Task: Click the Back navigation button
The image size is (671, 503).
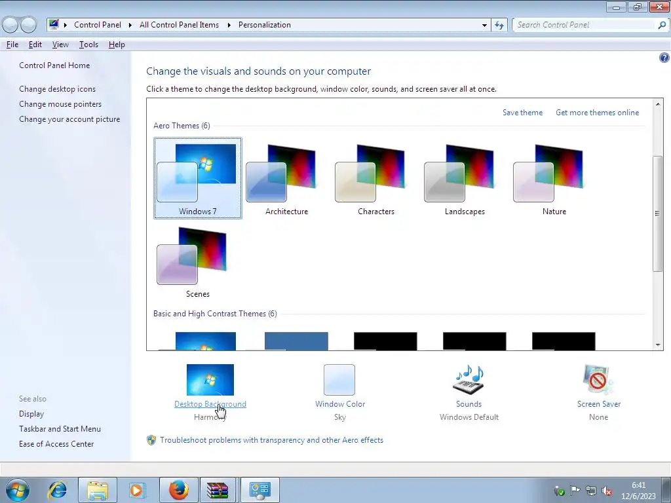Action: (x=10, y=25)
